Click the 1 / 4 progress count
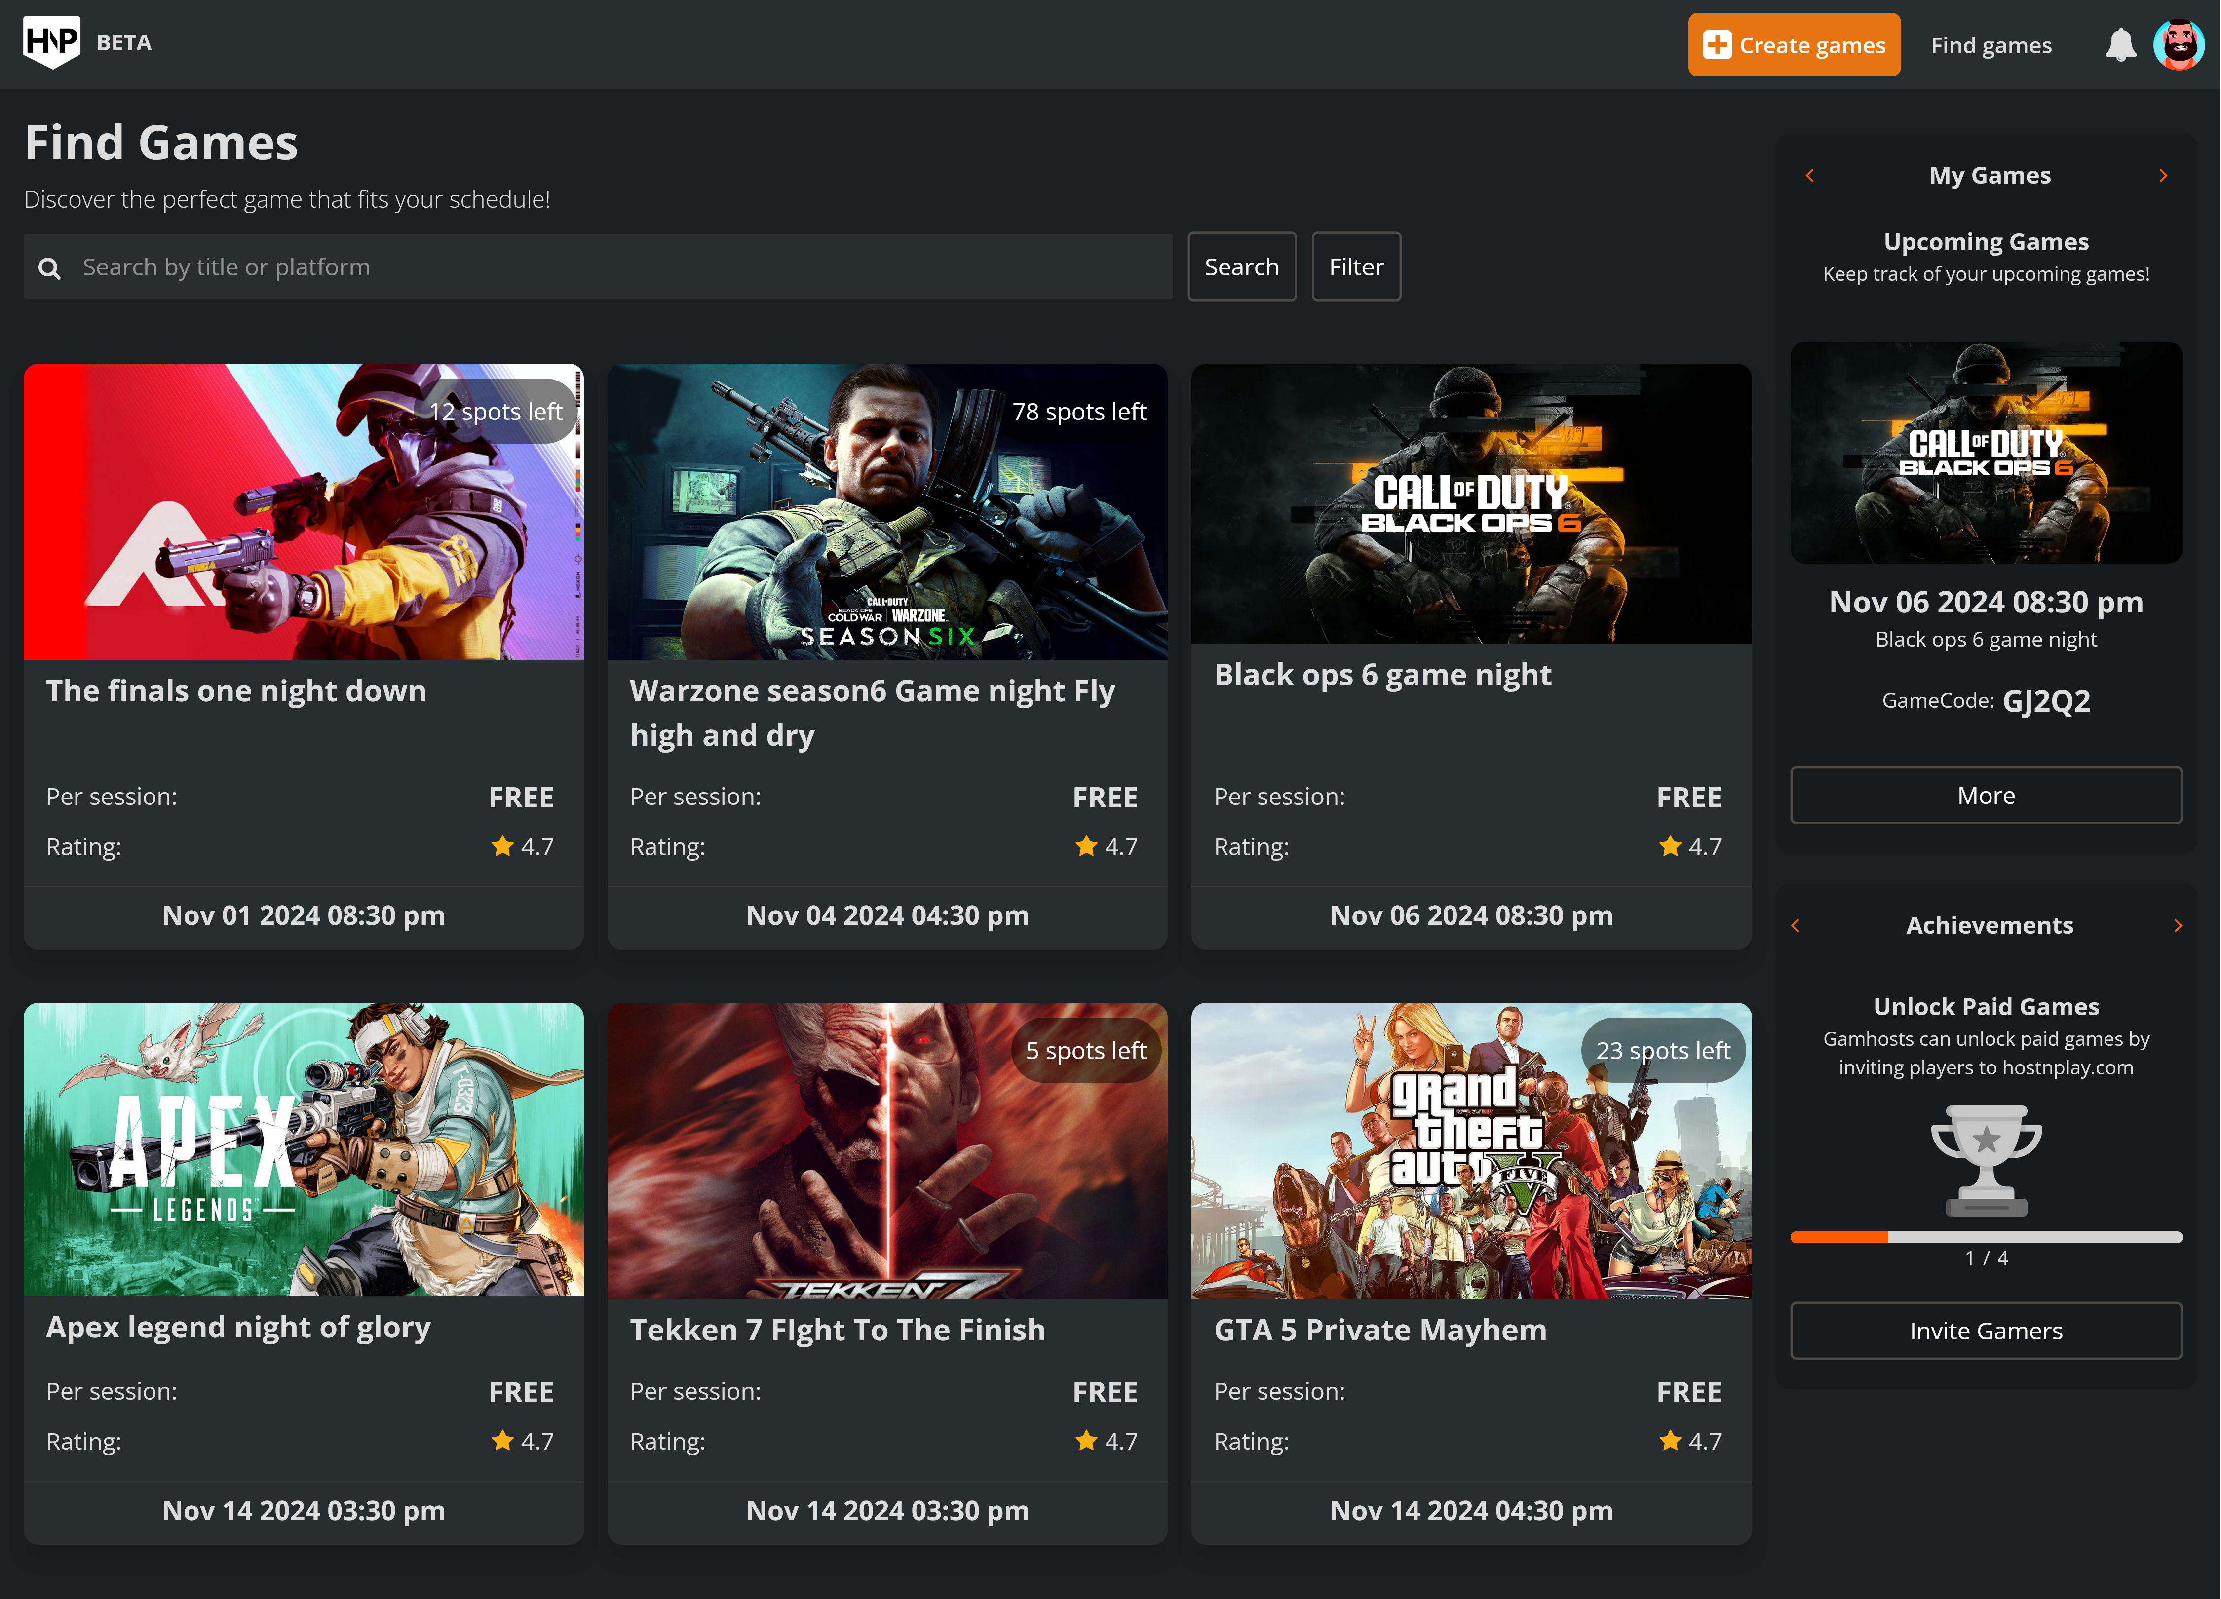 (1986, 1258)
